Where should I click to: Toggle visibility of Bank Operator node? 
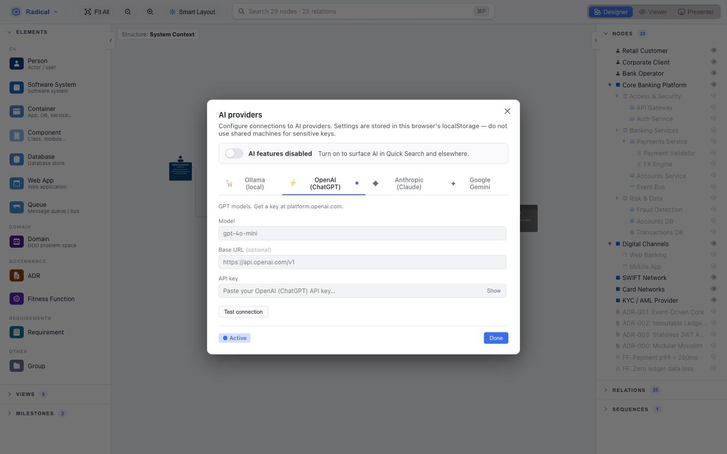[713, 73]
